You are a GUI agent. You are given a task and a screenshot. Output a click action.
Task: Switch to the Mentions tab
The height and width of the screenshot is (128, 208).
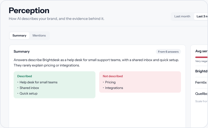(x=39, y=35)
